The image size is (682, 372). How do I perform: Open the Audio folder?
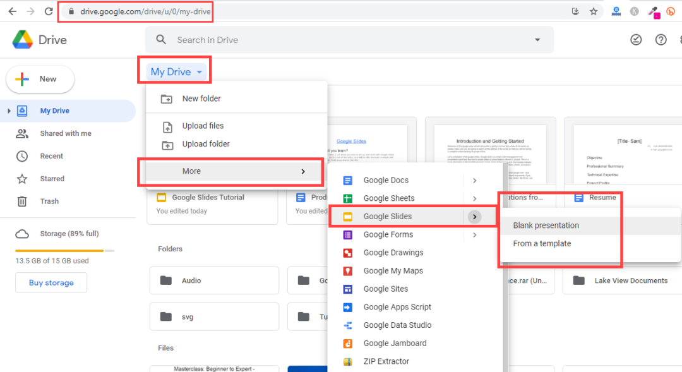pos(214,280)
